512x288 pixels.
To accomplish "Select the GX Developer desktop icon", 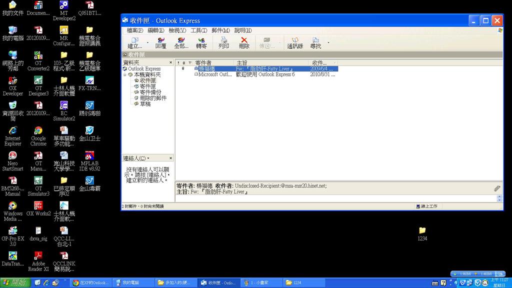I will (x=12, y=86).
